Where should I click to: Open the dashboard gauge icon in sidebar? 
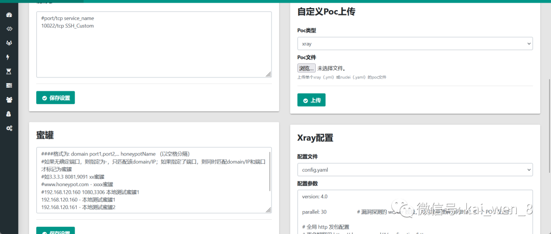tap(10, 15)
